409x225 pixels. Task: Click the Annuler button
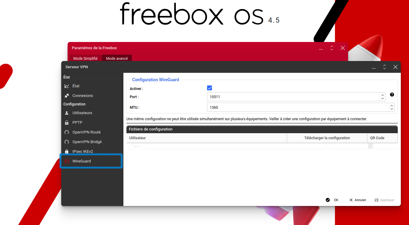[358, 200]
